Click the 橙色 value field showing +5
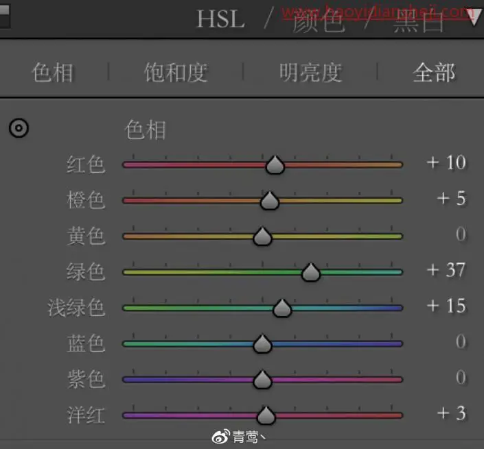The image size is (484, 449). (x=452, y=198)
